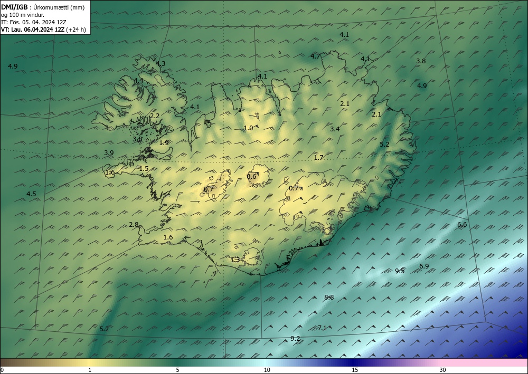Click the offshore value '9.2'

tap(295, 338)
